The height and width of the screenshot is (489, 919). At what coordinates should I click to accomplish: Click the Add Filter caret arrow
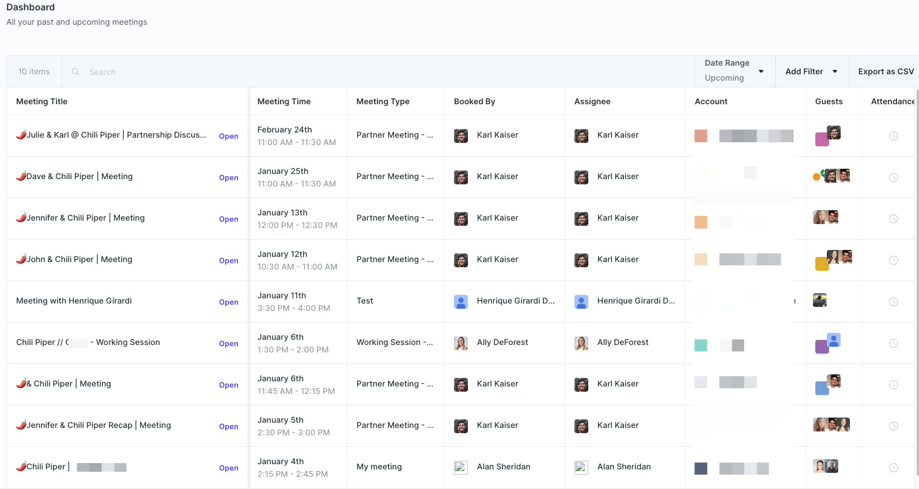pyautogui.click(x=835, y=71)
